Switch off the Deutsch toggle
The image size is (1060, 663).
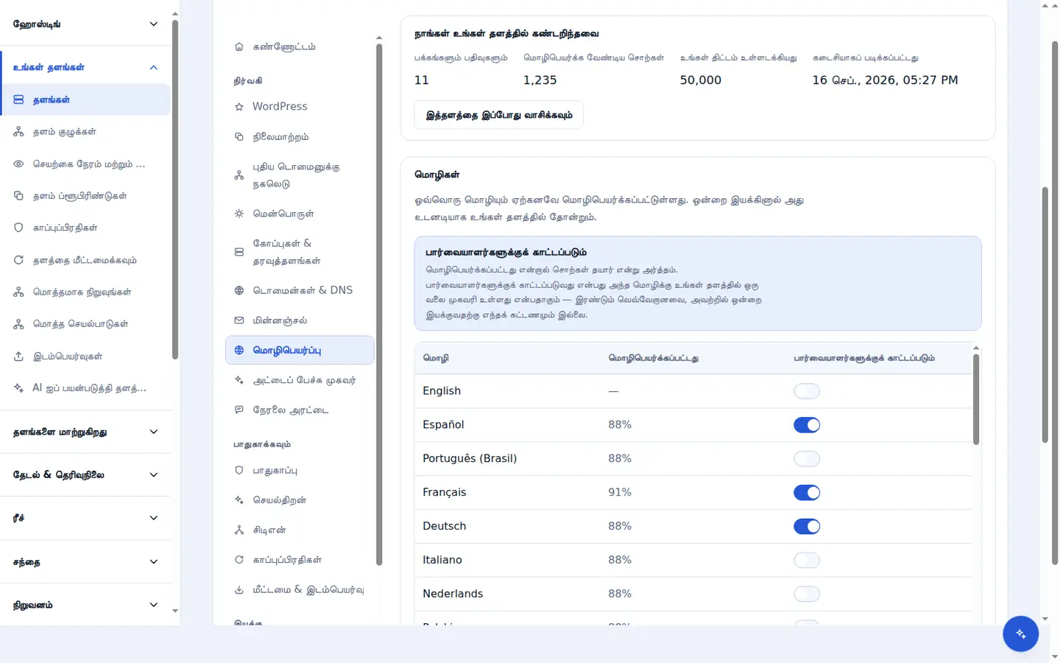[x=807, y=527]
